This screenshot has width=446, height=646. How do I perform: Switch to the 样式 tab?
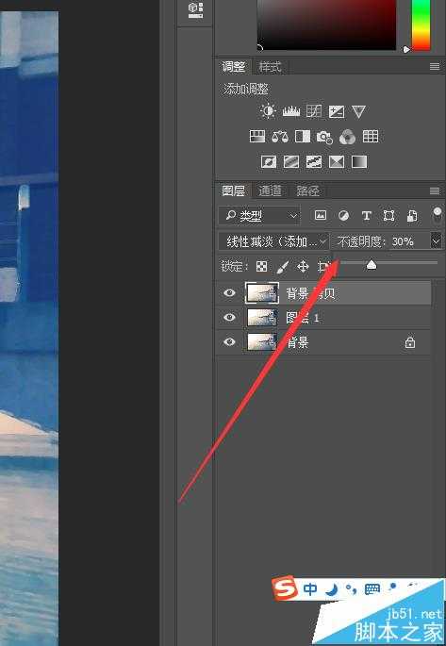[x=271, y=67]
